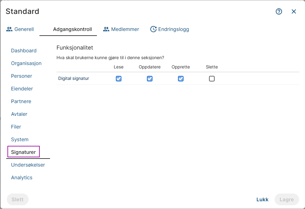Image resolution: width=305 pixels, height=209 pixels.
Task: Select Undersøkelser in the sidebar
Action: pos(28,165)
